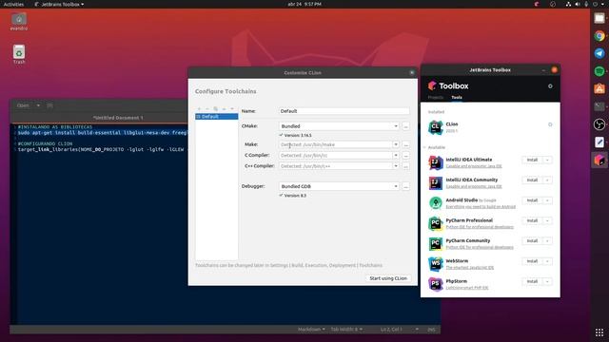The image size is (609, 342).
Task: Browse for a CMake executable
Action: tap(405, 126)
